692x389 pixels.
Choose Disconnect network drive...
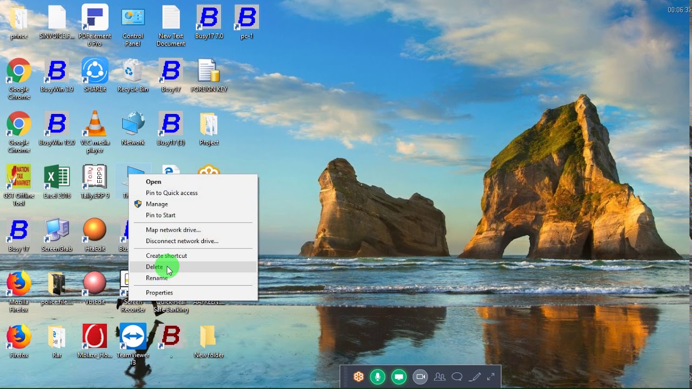point(193,241)
